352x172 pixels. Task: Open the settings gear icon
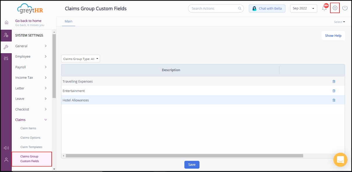(335, 8)
